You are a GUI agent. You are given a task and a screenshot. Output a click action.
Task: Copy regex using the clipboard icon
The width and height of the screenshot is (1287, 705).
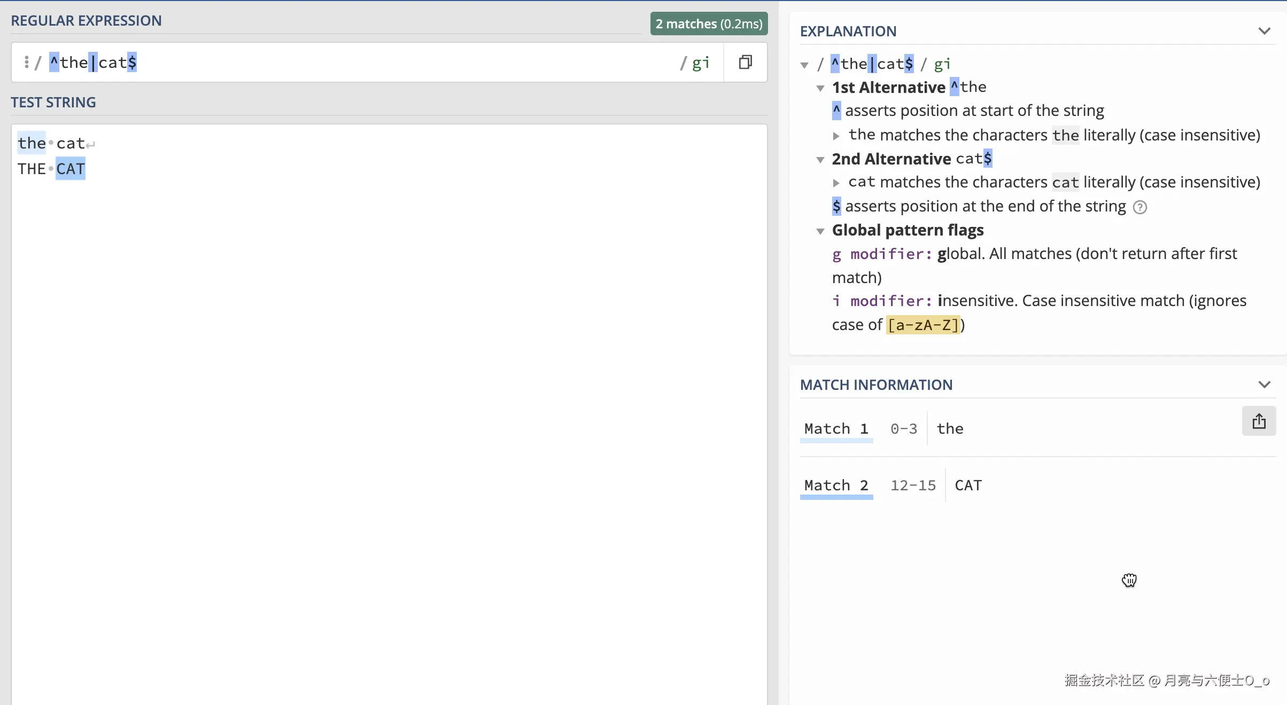pos(745,62)
